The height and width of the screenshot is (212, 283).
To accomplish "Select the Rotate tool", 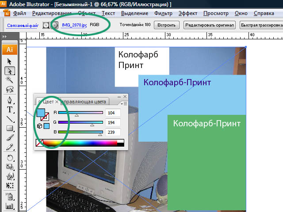I will (x=9, y=158).
